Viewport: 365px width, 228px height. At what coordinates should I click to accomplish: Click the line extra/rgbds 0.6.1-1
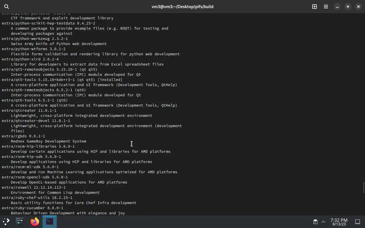click(x=23, y=136)
